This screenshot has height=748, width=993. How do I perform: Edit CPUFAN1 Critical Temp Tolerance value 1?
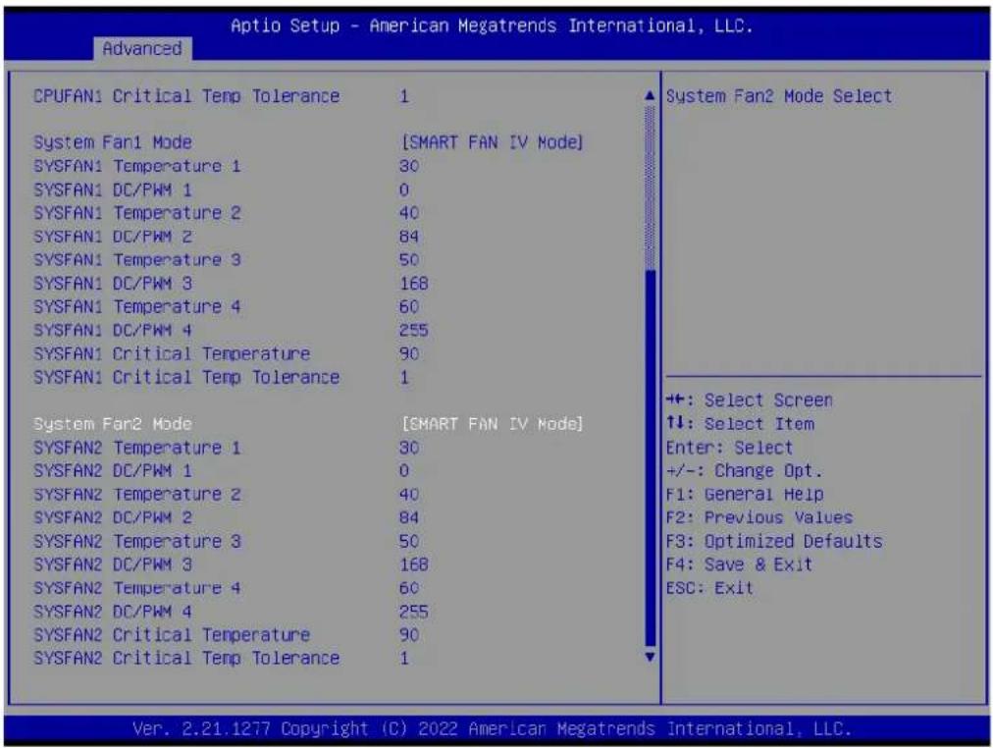coord(404,96)
